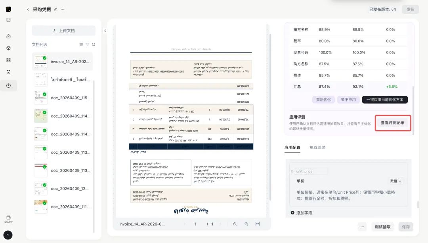Switch to the 抽取结果 tab
Screen dimensions: 428x243
(x=317, y=148)
